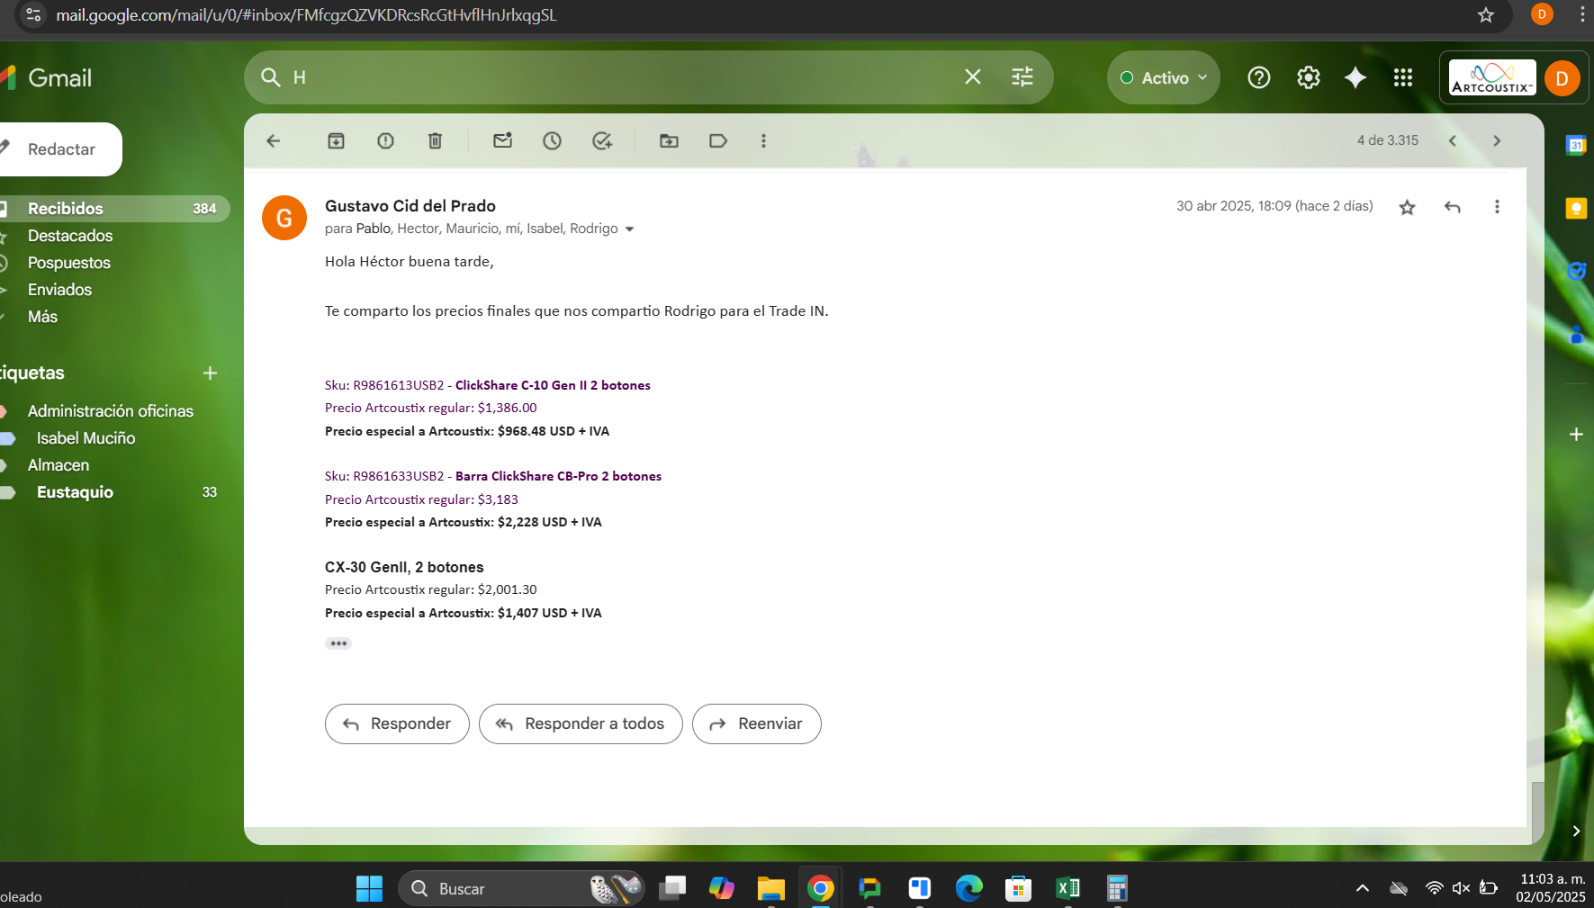Screen dimensions: 1594x908
Task: Click the Gmail logo
Action: click(x=47, y=78)
